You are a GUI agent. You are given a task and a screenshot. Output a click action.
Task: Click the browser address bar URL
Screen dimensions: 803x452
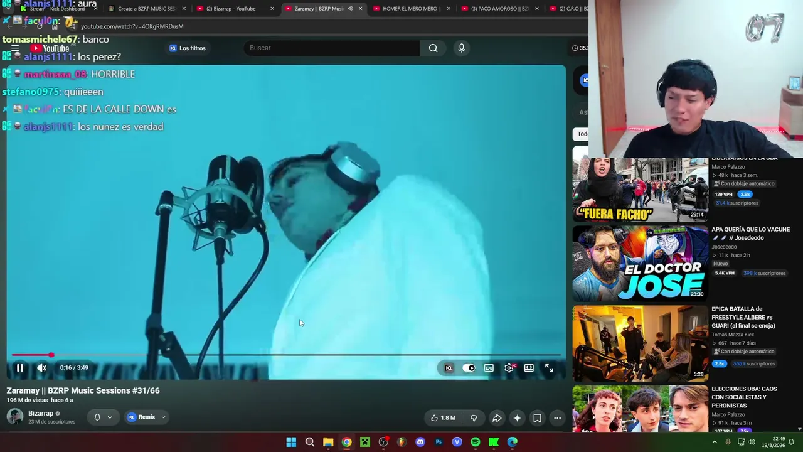click(x=132, y=26)
